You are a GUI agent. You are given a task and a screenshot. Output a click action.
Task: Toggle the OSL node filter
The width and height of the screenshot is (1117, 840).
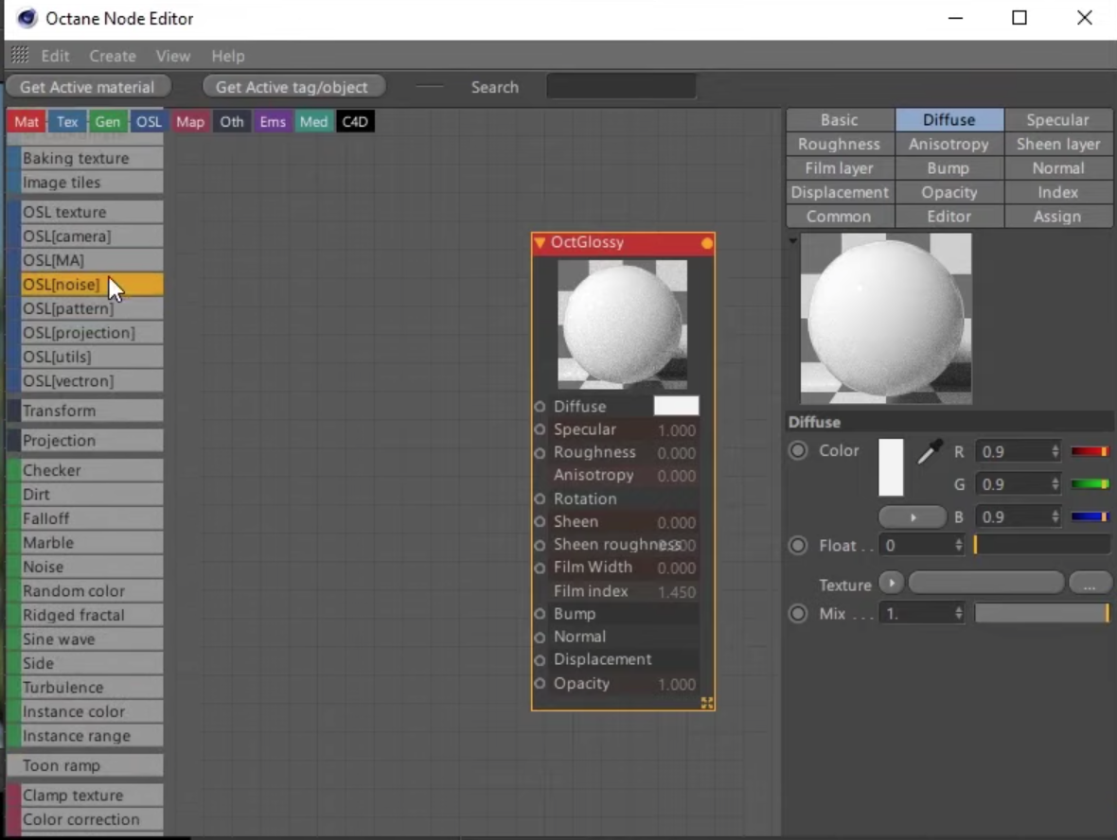(149, 122)
